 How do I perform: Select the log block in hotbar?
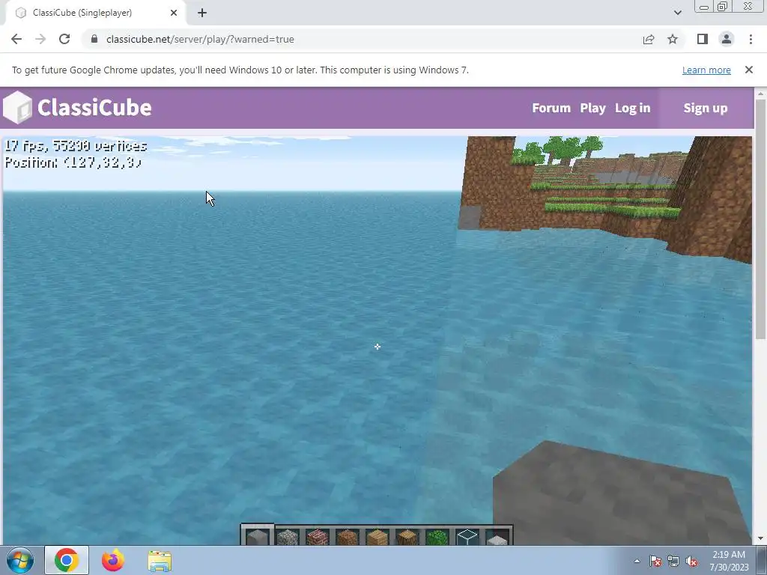[x=407, y=537]
